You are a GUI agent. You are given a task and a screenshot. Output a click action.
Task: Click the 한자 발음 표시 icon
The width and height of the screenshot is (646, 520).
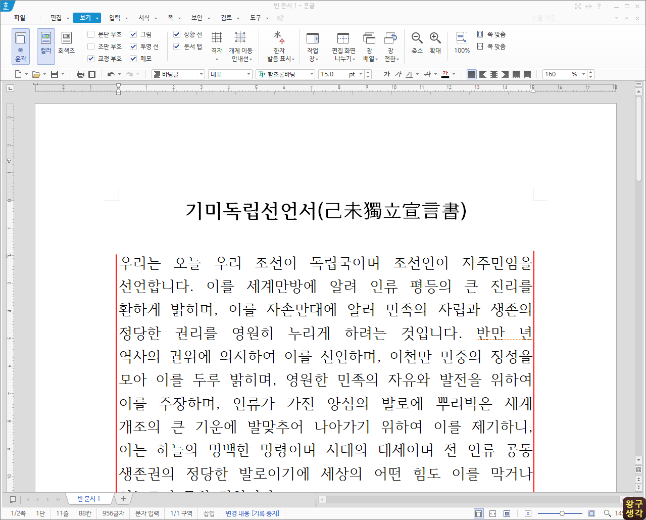click(279, 37)
